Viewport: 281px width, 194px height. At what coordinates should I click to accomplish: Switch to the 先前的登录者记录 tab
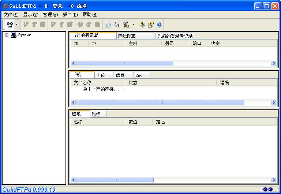pyautogui.click(x=175, y=36)
